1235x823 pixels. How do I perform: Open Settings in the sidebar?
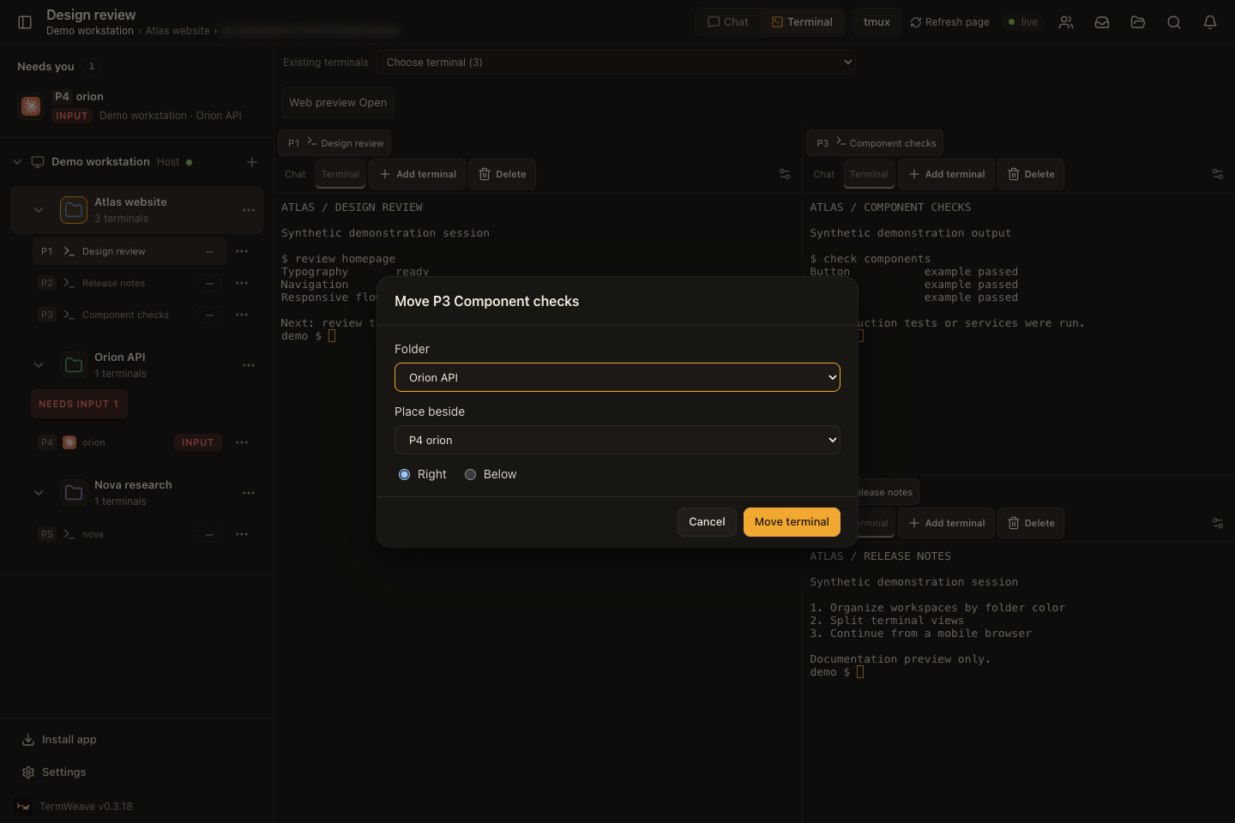(54, 772)
